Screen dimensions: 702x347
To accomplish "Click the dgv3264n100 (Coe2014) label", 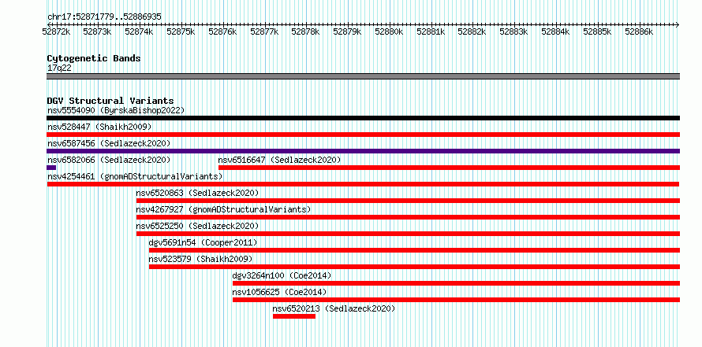I will (282, 275).
